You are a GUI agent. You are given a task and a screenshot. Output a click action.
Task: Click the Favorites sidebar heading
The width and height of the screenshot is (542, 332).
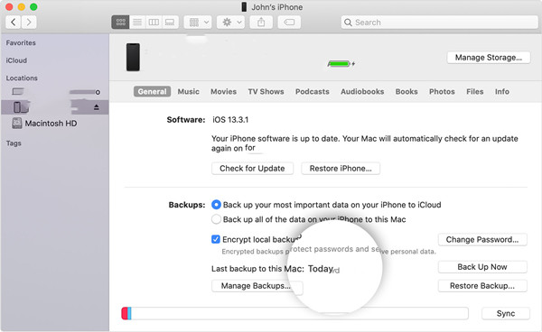click(21, 42)
